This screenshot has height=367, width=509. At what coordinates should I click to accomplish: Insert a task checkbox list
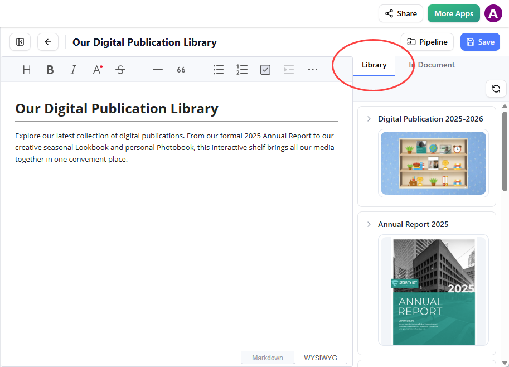tap(265, 70)
